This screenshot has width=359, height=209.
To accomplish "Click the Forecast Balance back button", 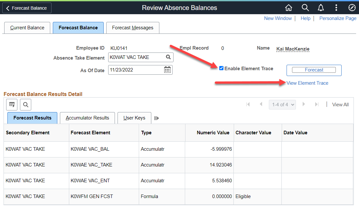I will pos(27,8).
